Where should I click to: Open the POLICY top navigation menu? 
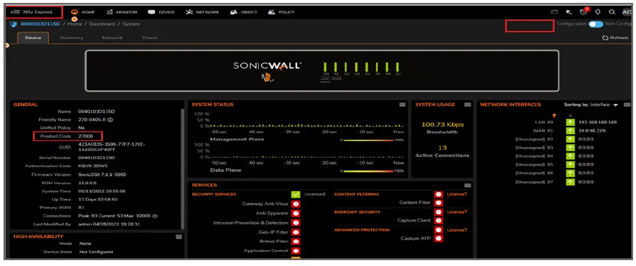pyautogui.click(x=281, y=12)
